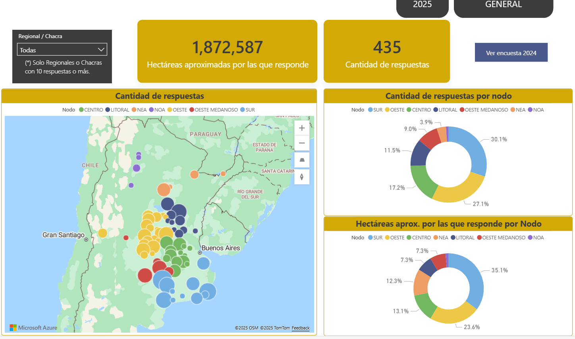The width and height of the screenshot is (575, 339).
Task: Click the 1,872,587 hectáreas card
Action: coord(227,52)
